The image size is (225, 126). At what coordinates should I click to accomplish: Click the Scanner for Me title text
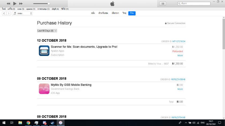coord(84,47)
